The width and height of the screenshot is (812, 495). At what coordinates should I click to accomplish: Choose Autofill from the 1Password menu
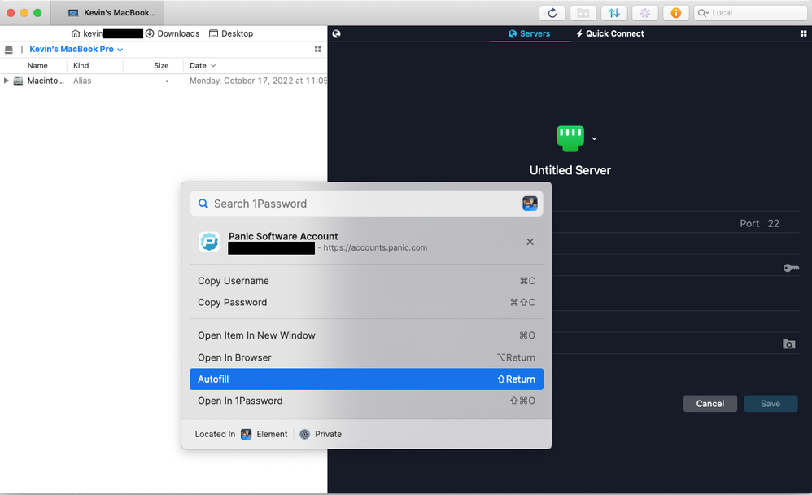366,379
